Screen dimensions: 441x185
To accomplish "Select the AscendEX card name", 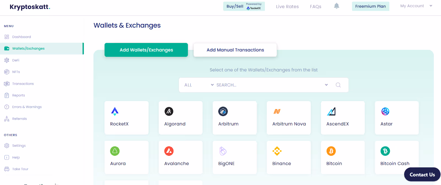I will [x=338, y=124].
